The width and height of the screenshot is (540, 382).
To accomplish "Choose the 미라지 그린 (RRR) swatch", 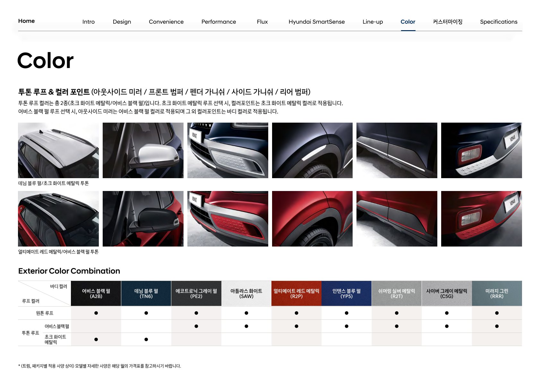I will tap(497, 293).
